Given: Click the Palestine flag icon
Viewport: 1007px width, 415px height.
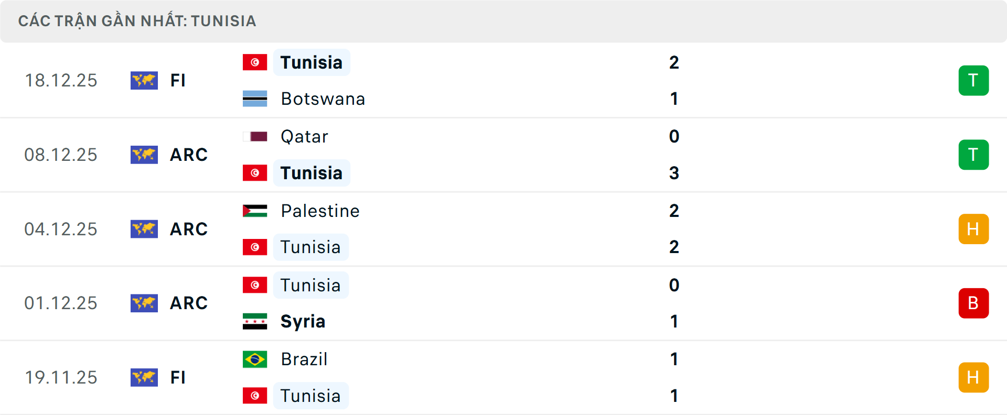Looking at the screenshot, I should coord(255,211).
